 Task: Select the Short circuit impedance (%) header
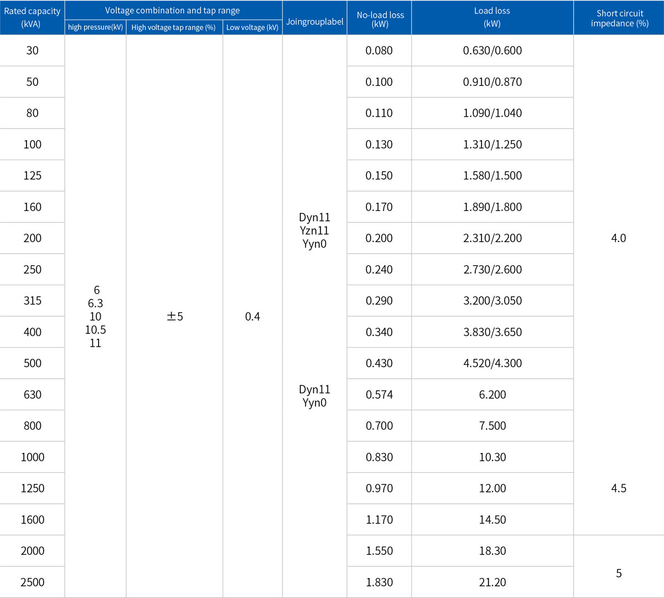pyautogui.click(x=619, y=18)
